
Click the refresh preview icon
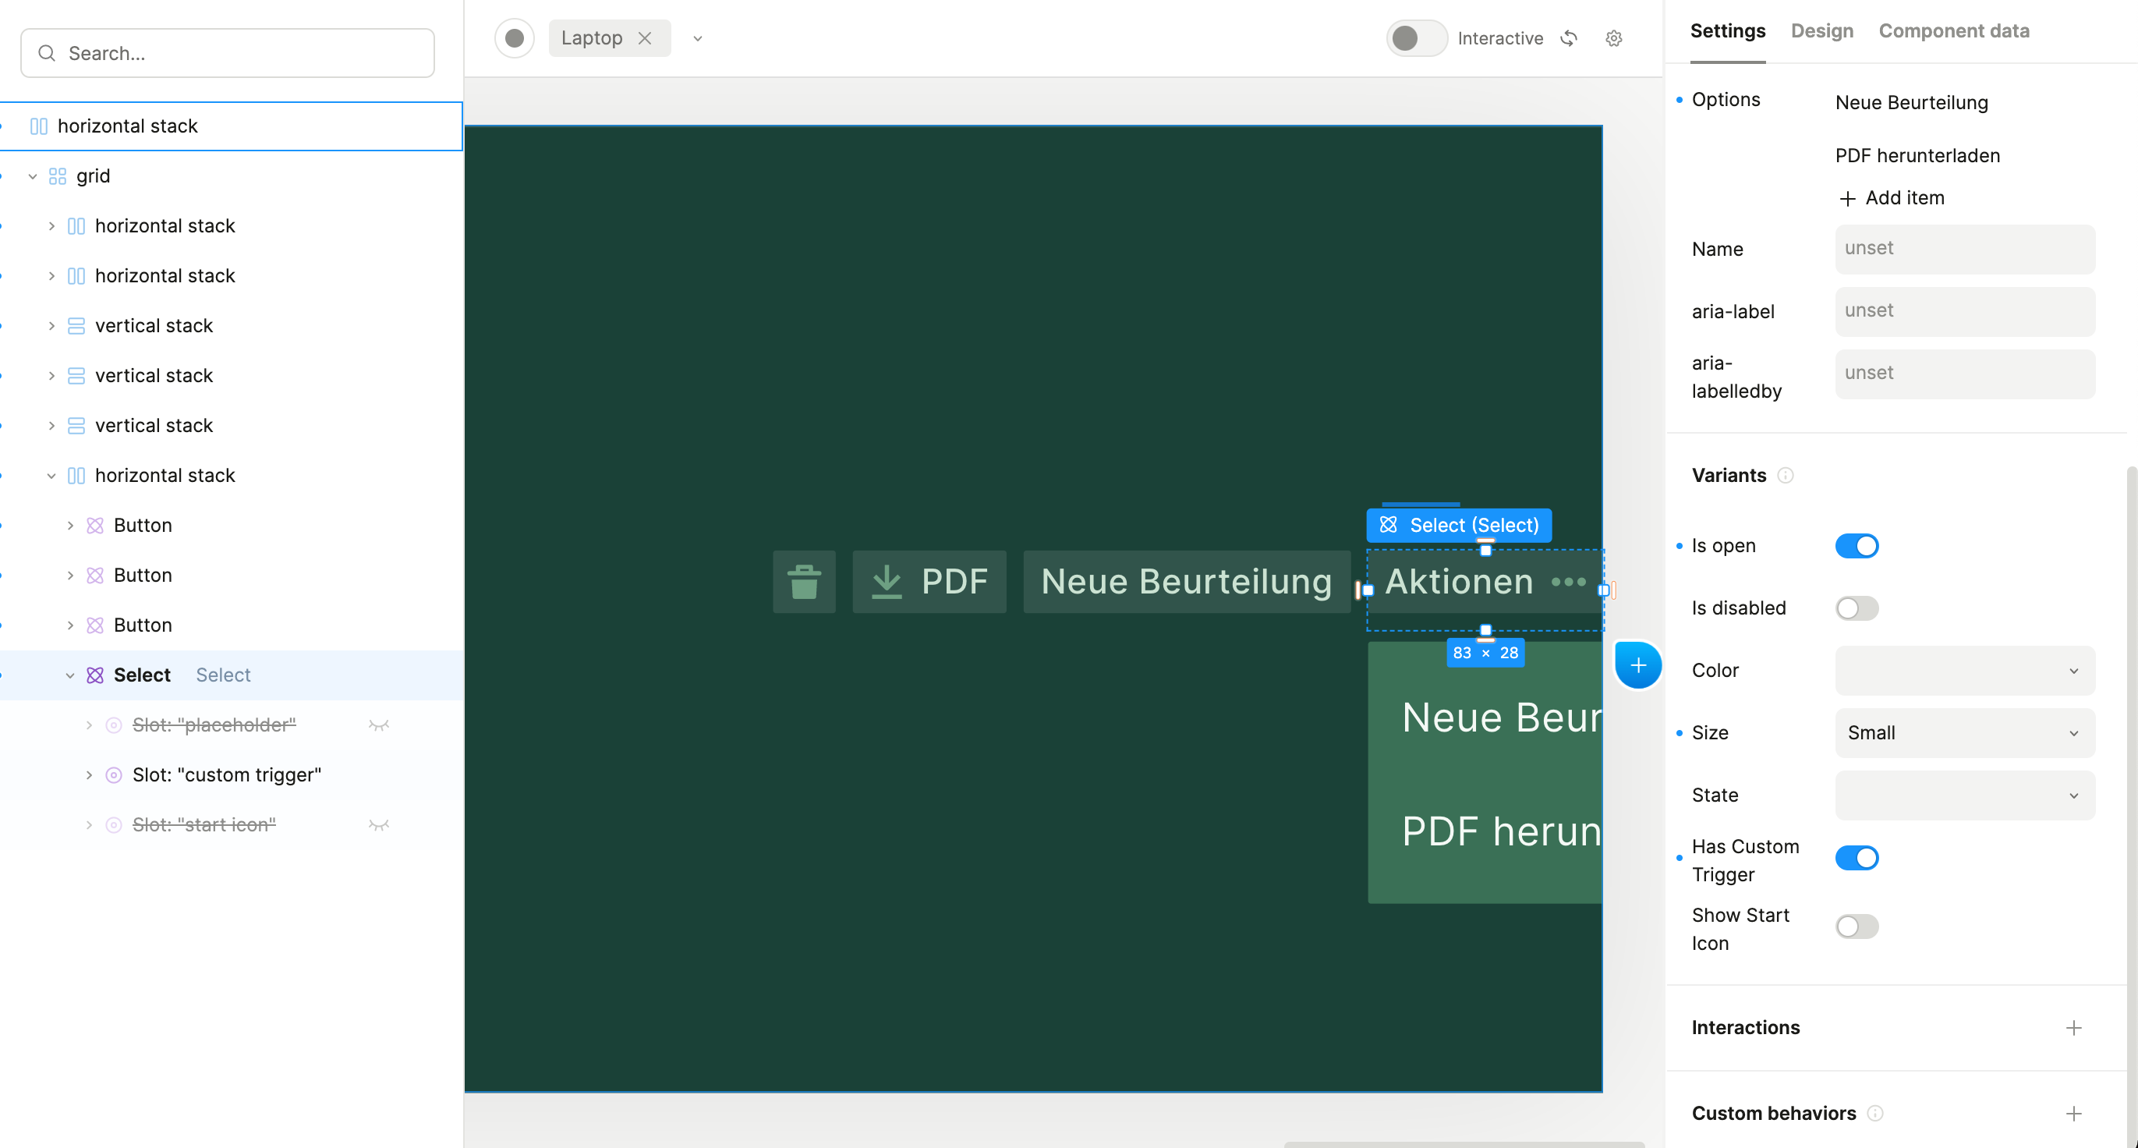coord(1568,38)
